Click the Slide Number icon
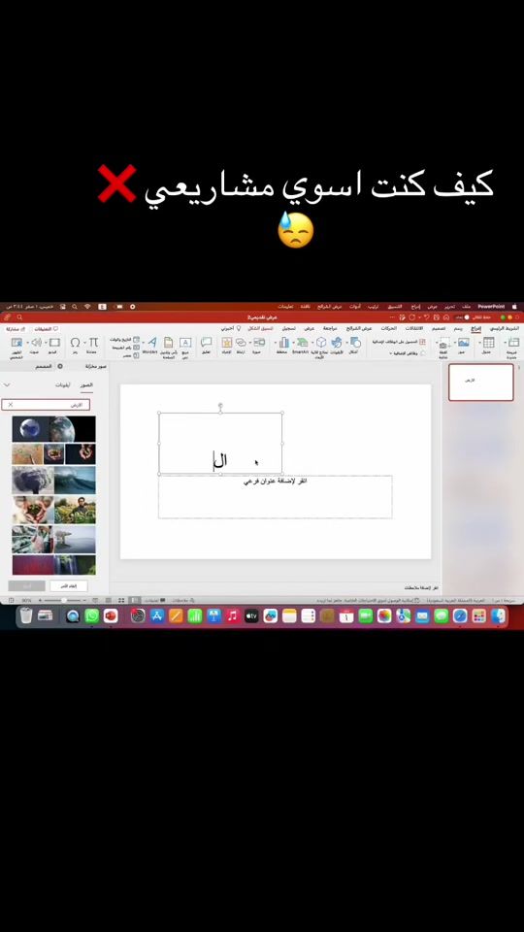The height and width of the screenshot is (932, 524). coord(136,348)
